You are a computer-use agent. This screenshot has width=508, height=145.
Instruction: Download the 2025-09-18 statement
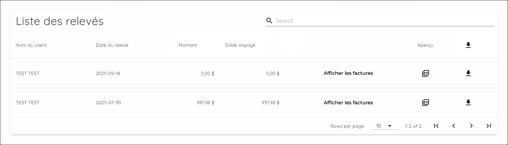(468, 73)
